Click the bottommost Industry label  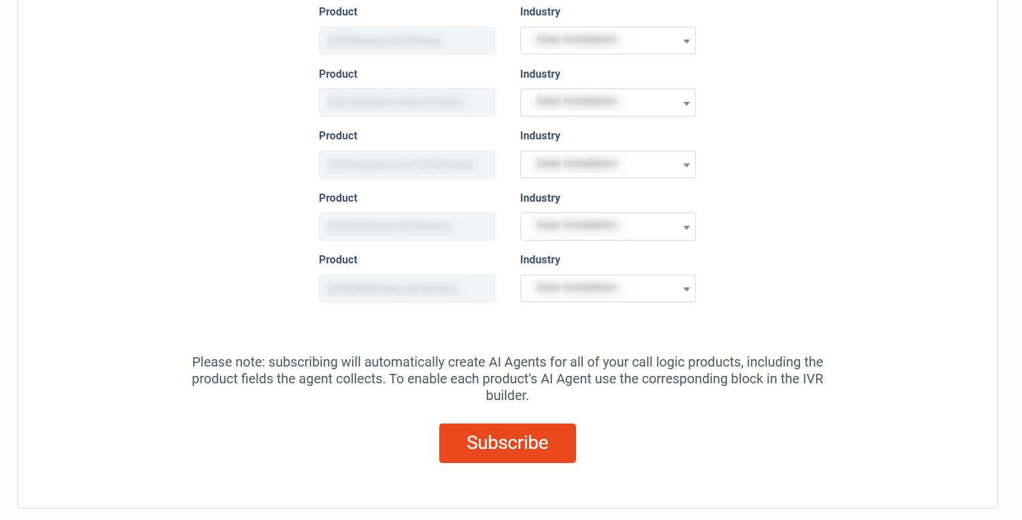click(540, 260)
